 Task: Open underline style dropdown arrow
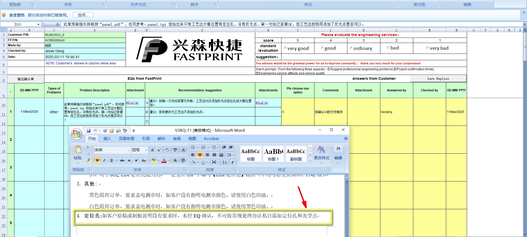(x=117, y=160)
